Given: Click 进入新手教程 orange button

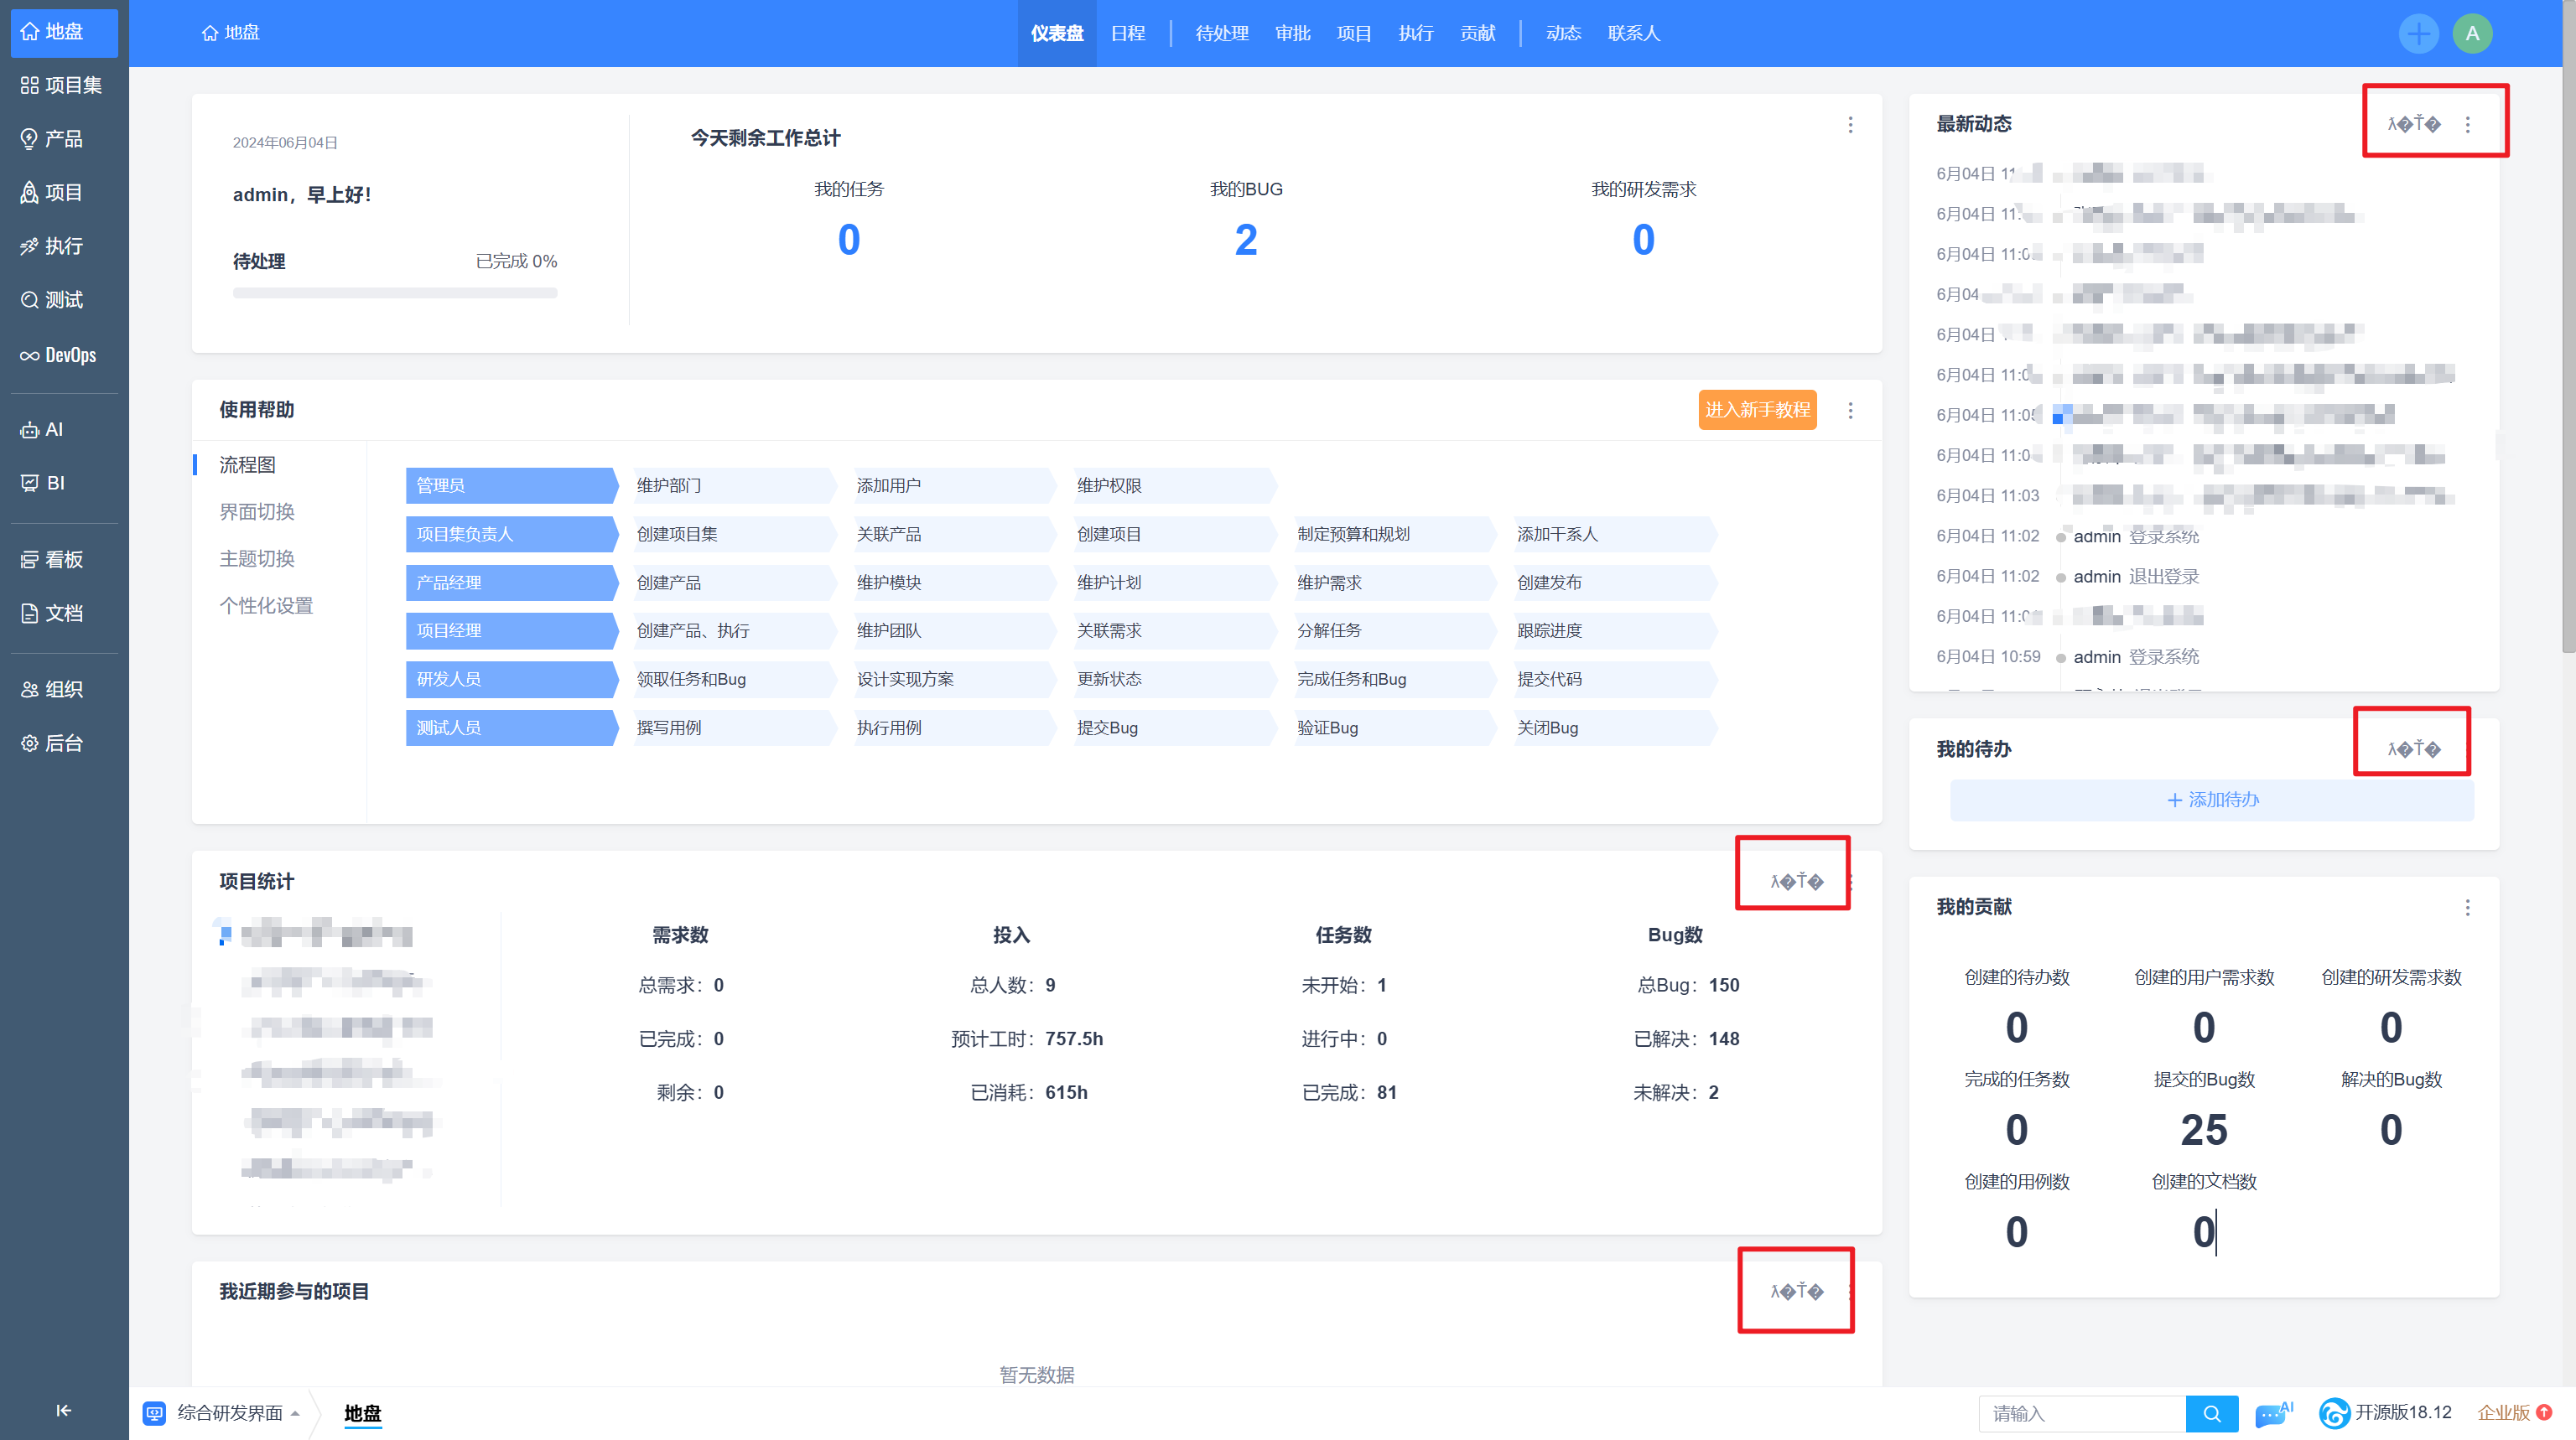Looking at the screenshot, I should click(x=1757, y=410).
